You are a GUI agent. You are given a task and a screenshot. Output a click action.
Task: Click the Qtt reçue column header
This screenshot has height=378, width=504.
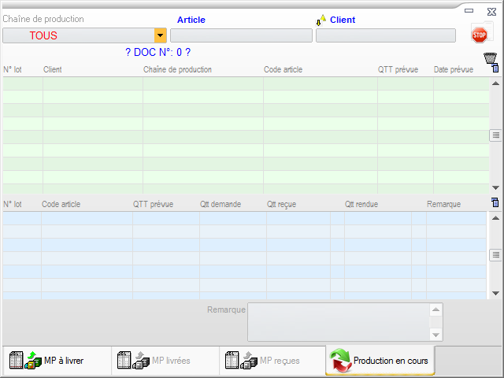[x=282, y=204]
